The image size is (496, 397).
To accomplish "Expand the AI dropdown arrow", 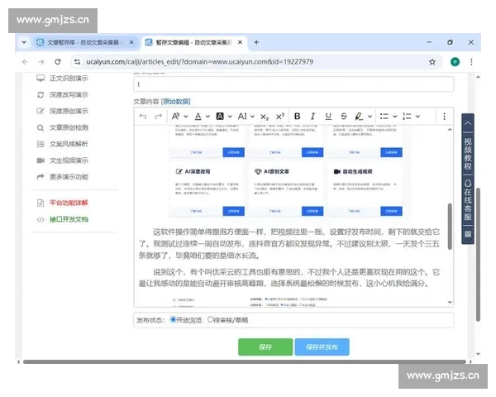I will (252, 117).
